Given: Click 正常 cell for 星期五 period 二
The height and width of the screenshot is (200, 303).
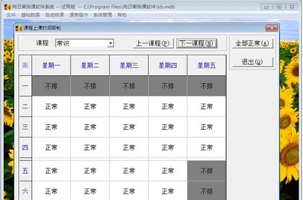Looking at the screenshot, I should point(207,106).
